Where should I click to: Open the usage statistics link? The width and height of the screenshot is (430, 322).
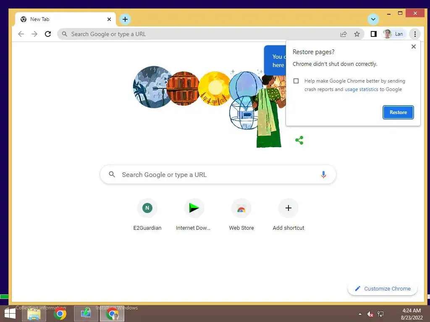[361, 89]
